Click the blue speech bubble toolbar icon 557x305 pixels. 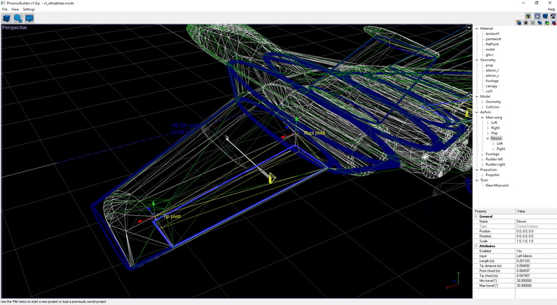(30, 18)
